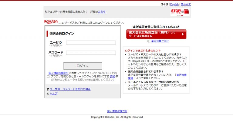This screenshot has height=122, width=233.
Task: Open the footer 個人情報保護方針 link
Action: pos(117,111)
